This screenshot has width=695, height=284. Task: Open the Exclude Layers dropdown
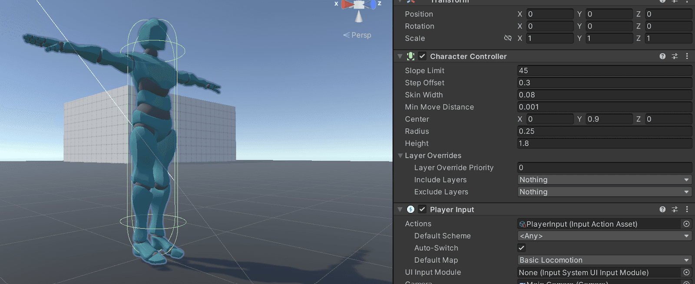click(x=604, y=192)
